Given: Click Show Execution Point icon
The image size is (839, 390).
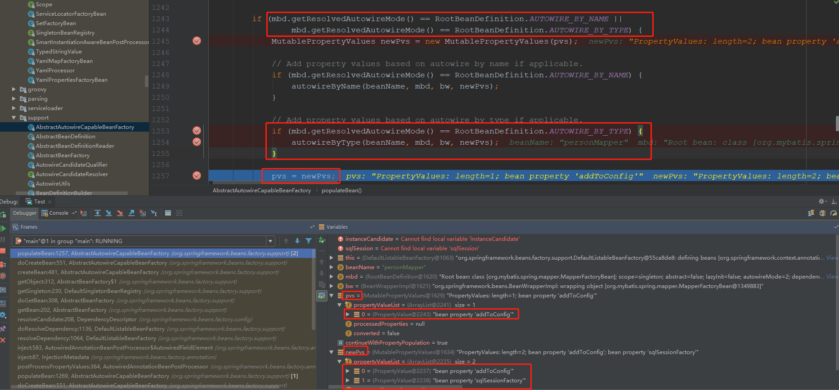Looking at the screenshot, I should [84, 213].
